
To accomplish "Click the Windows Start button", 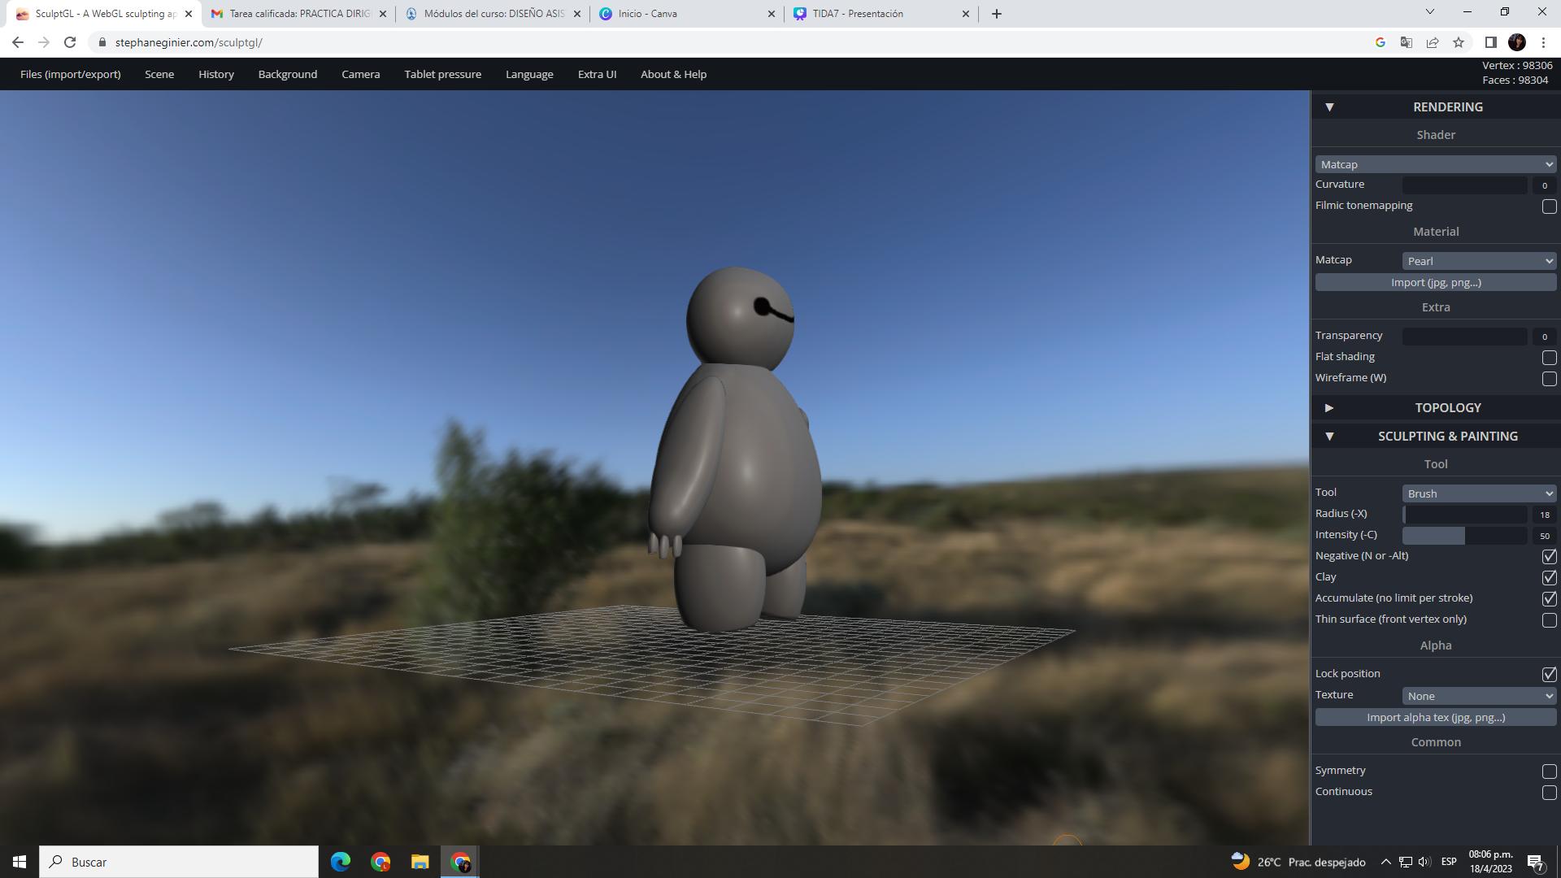I will [x=20, y=862].
